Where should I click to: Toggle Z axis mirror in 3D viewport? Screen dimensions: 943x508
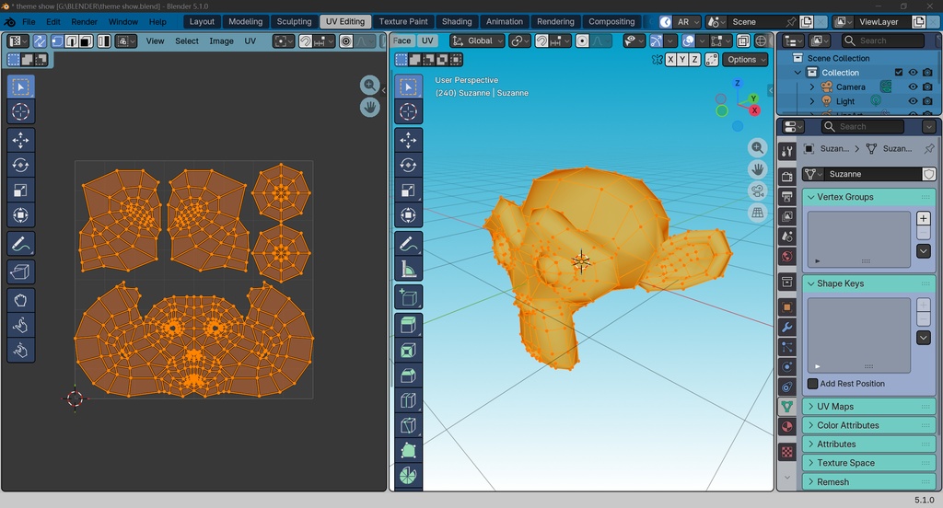point(694,60)
